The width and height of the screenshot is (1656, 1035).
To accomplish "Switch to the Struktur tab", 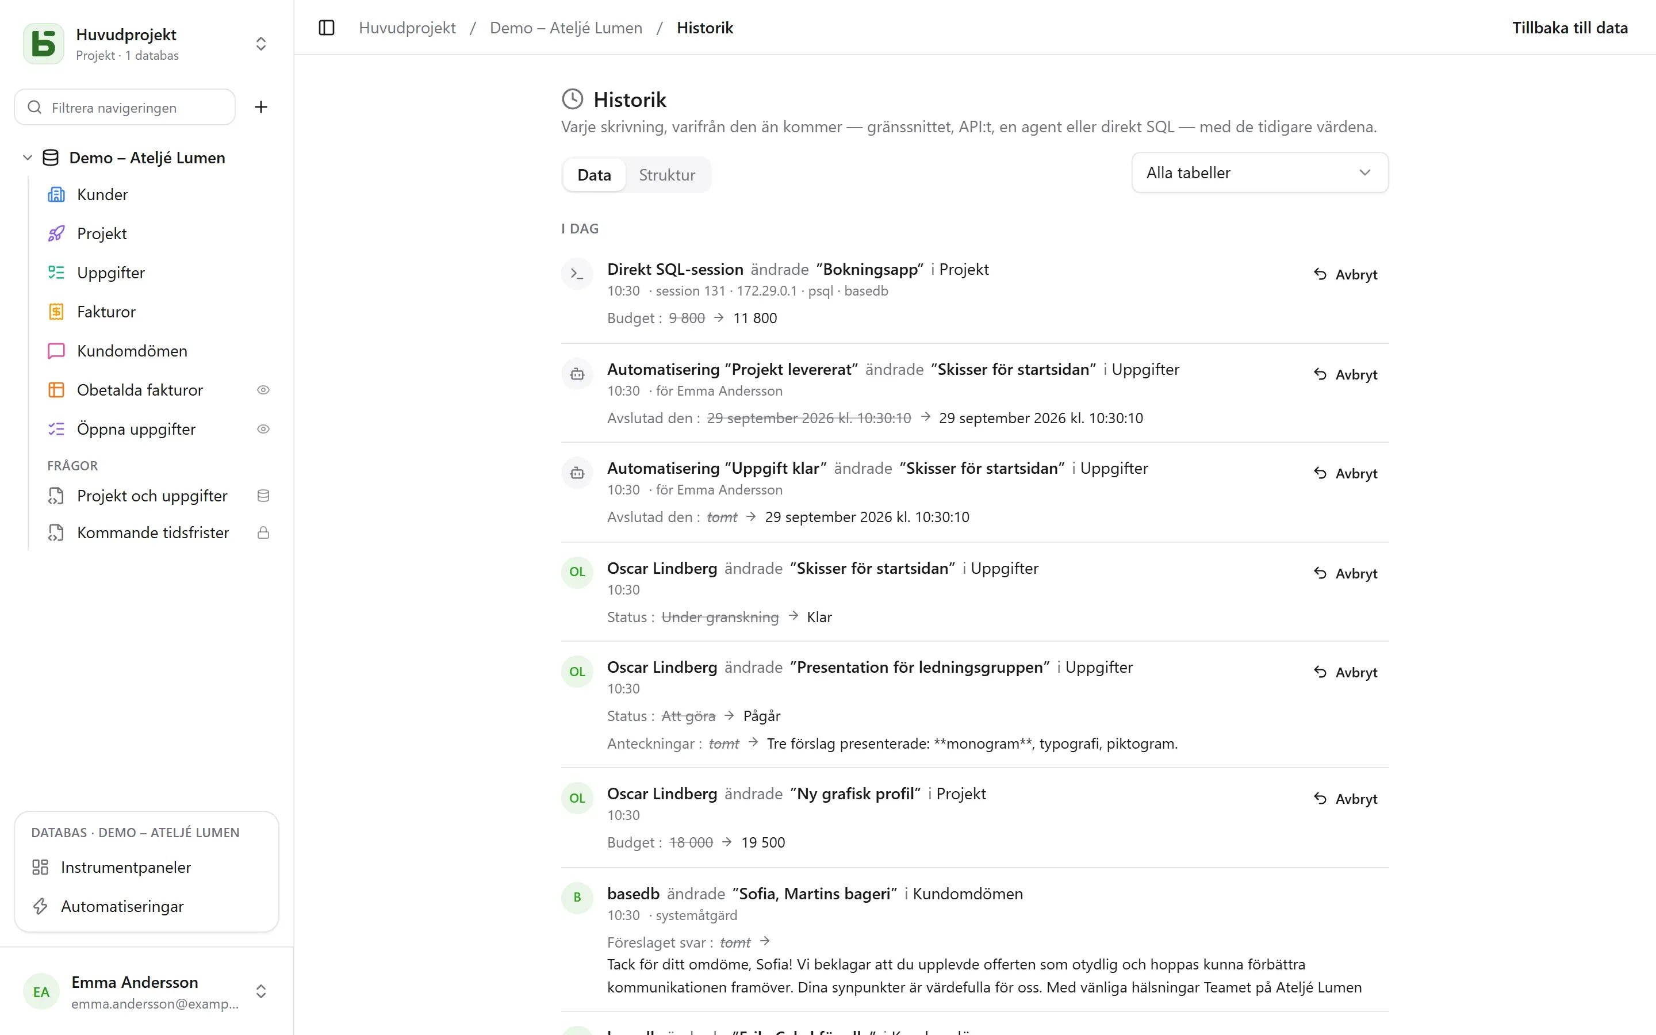I will [x=667, y=175].
